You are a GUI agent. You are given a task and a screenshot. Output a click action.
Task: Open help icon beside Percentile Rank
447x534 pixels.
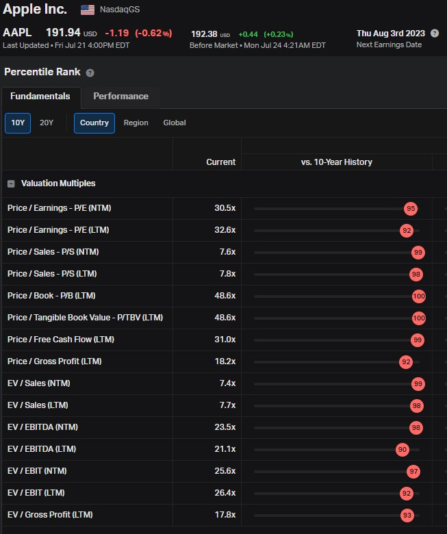coord(90,73)
